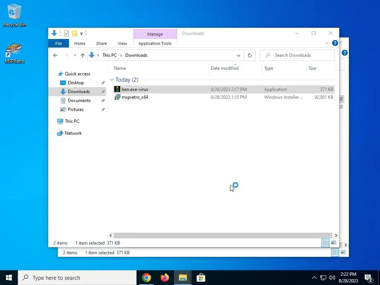Open the Recycle Bin desktop icon

14,15
